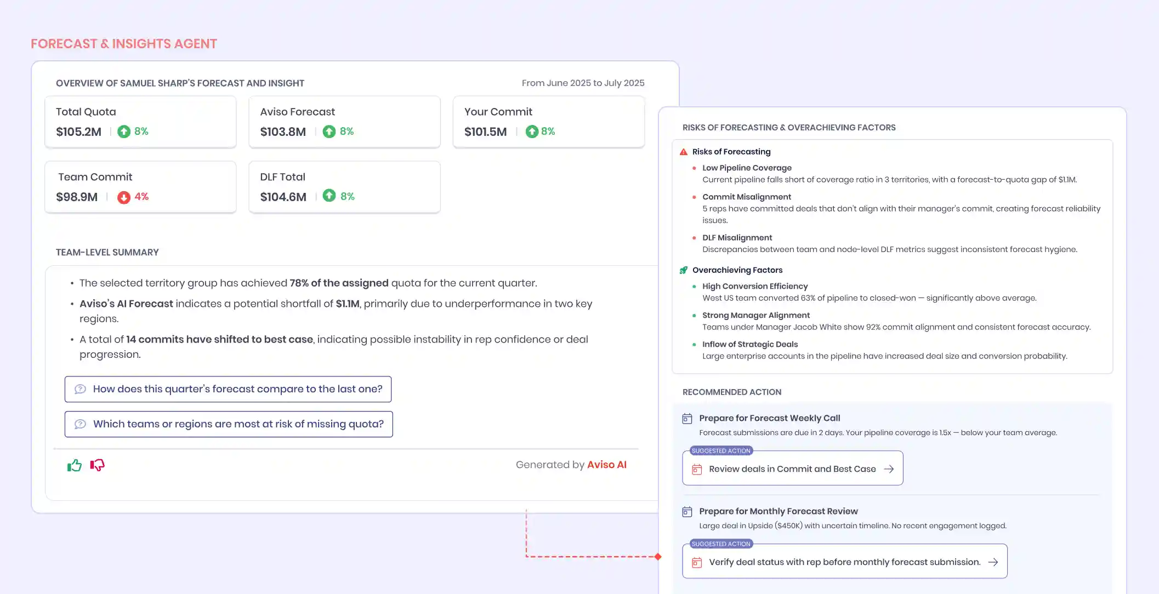Click arrow on Verify deal status action

[993, 562]
